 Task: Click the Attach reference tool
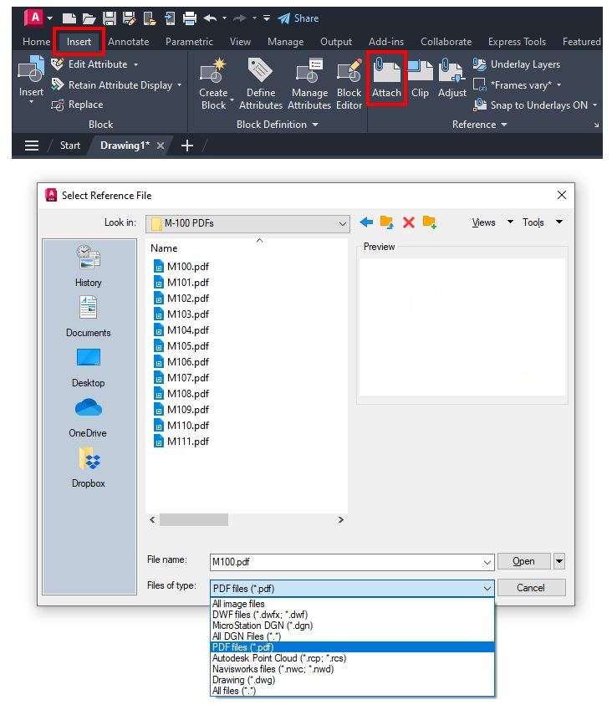click(x=386, y=79)
